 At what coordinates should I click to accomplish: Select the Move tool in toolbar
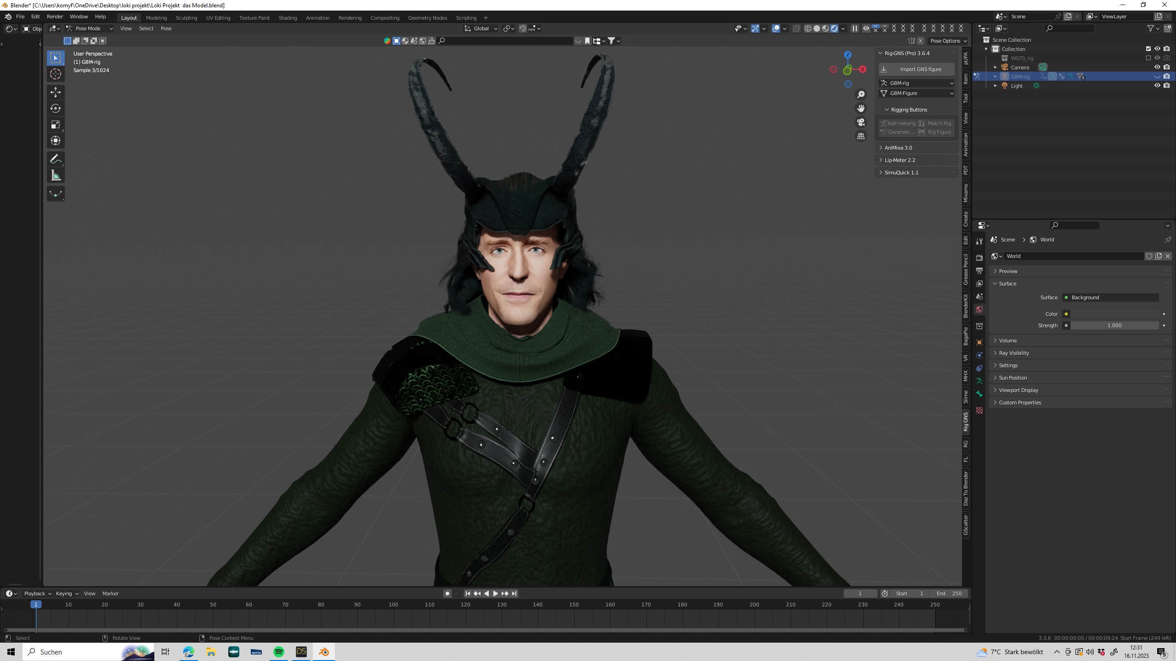(56, 92)
